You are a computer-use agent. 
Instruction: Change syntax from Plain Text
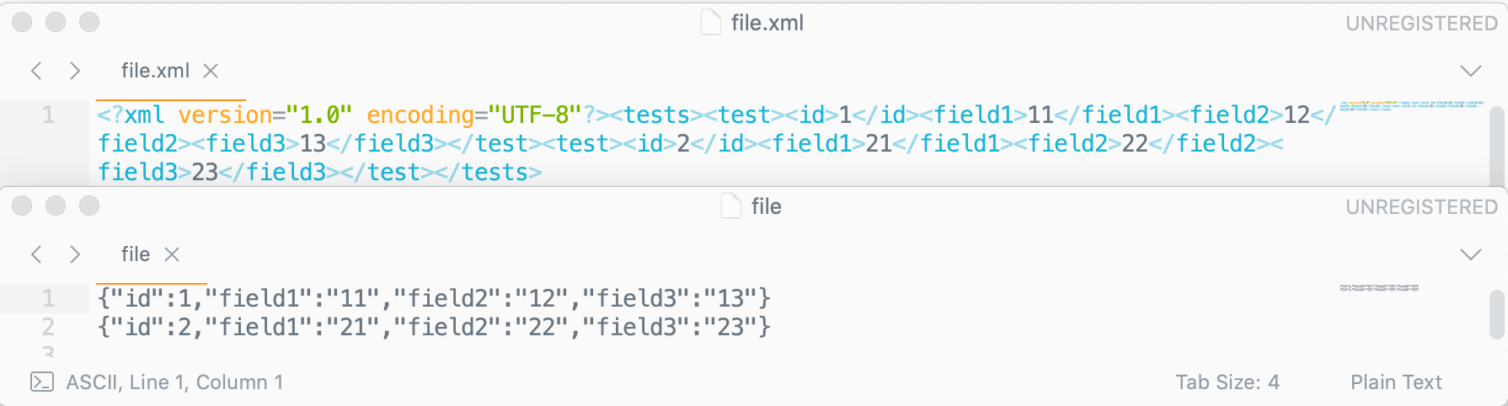pos(1396,382)
